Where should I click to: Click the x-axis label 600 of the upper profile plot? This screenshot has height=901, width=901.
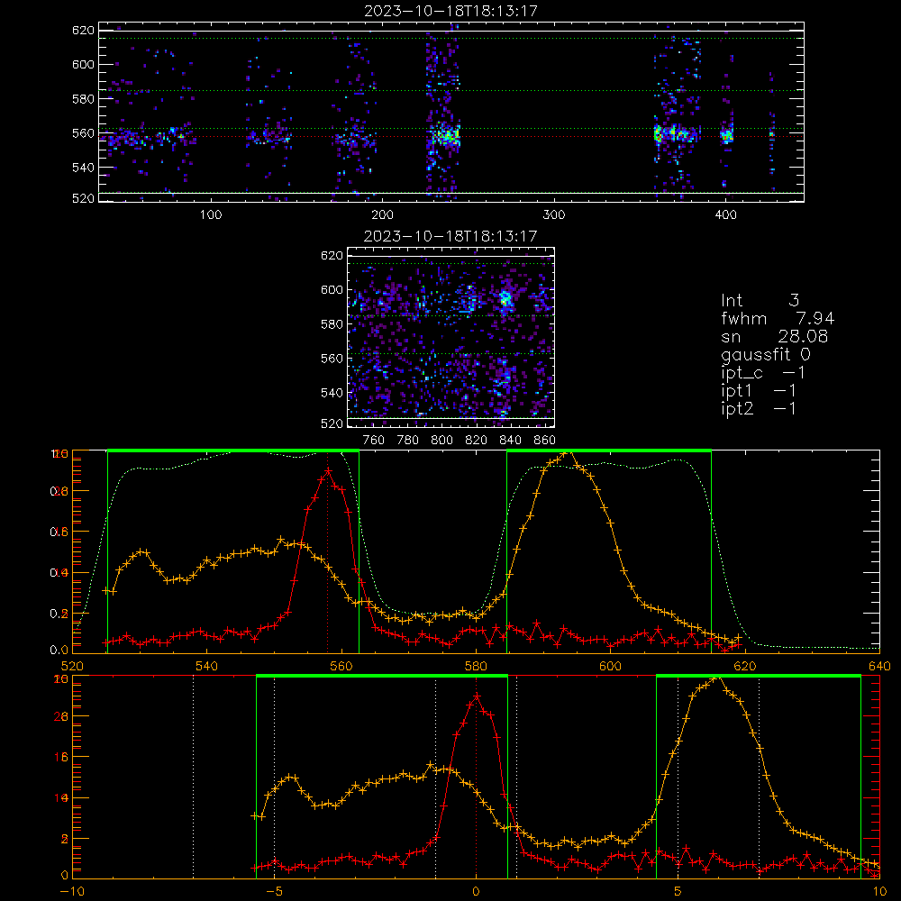click(x=610, y=666)
